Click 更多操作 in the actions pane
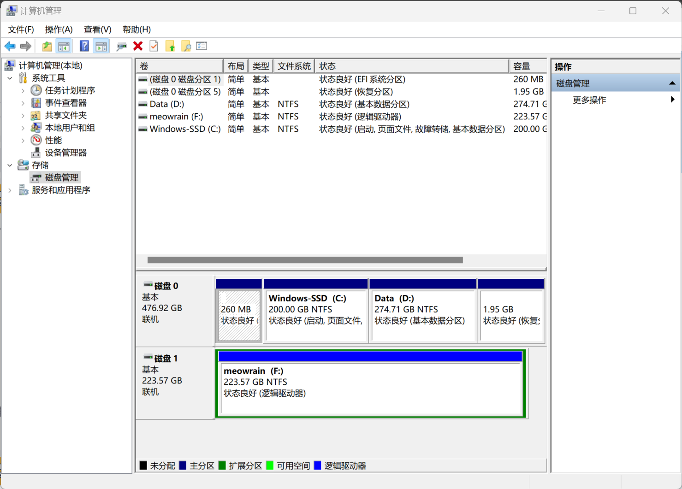Image resolution: width=682 pixels, height=489 pixels. point(589,100)
